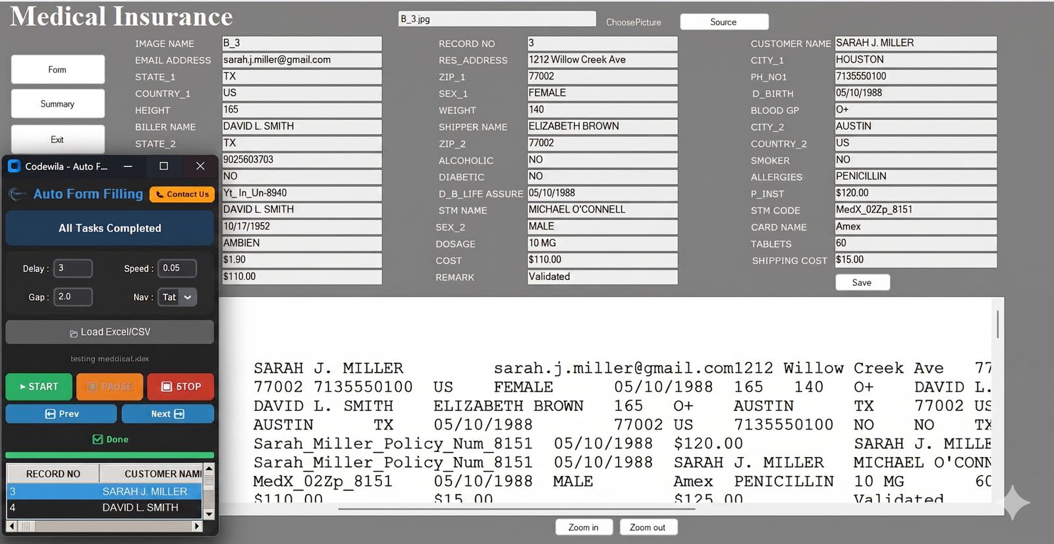The image size is (1054, 544).
Task: Select record 4 DAVID L. SMITH row
Action: [x=105, y=508]
